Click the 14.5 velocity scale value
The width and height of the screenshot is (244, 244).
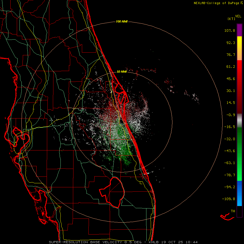click(x=231, y=103)
